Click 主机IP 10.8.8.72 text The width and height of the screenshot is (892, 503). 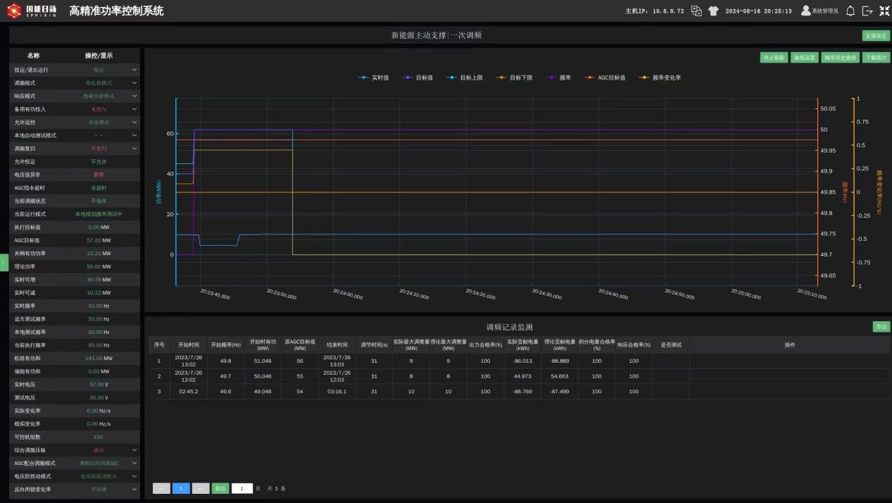click(655, 11)
